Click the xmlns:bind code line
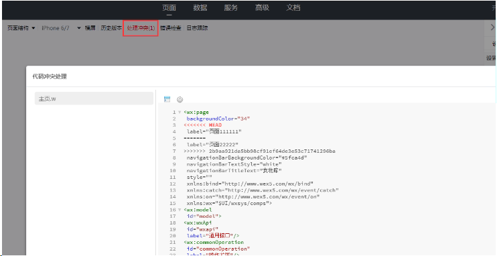Viewport: 497px width, 256px height. tap(250, 184)
